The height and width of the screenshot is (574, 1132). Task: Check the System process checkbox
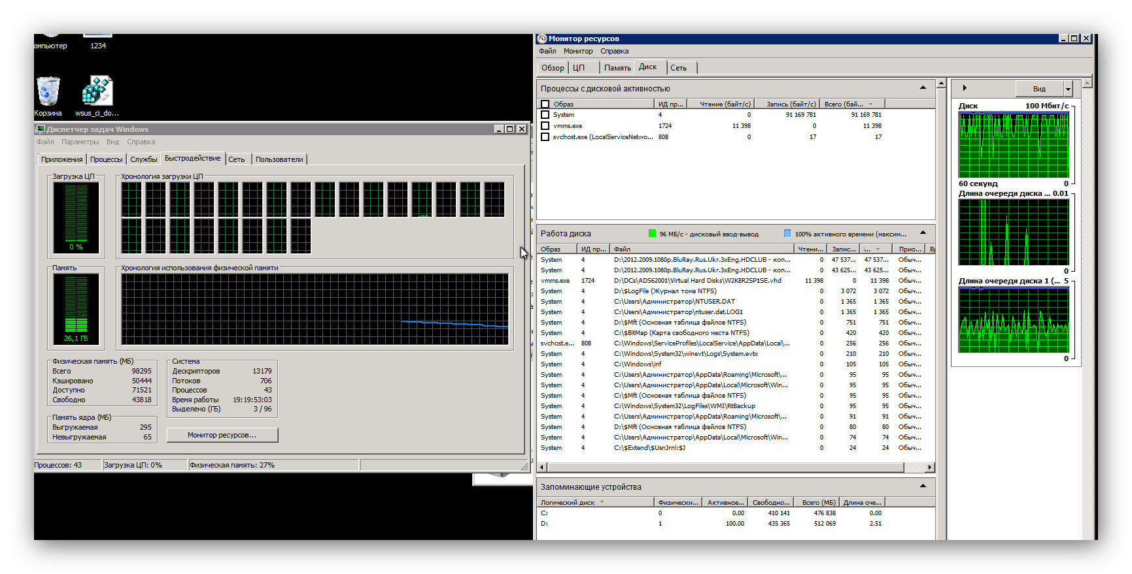click(545, 115)
